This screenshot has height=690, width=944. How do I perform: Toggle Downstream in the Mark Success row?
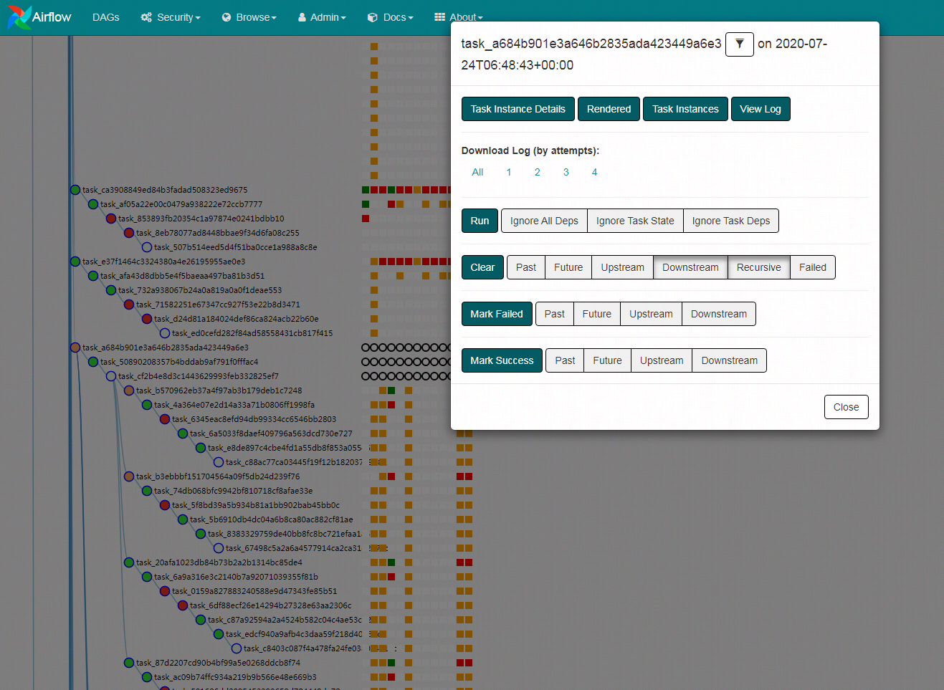(729, 360)
